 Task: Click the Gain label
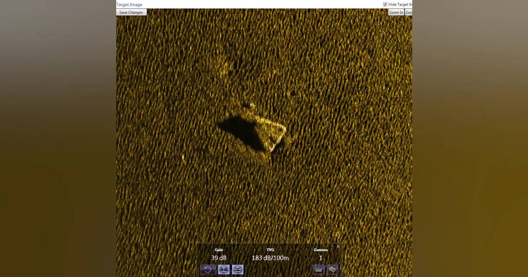click(219, 250)
